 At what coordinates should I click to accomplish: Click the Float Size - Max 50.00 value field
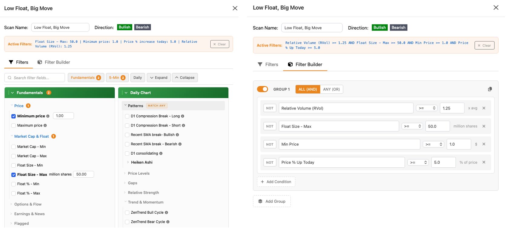84,174
